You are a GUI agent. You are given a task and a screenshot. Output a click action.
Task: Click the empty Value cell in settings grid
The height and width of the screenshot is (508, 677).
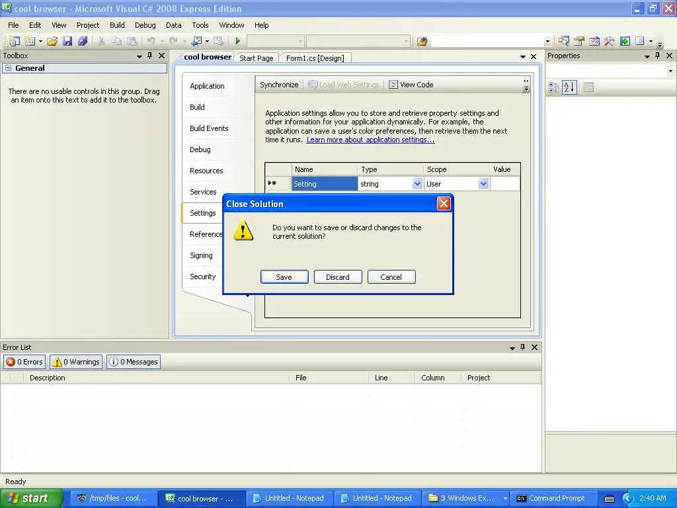(x=504, y=184)
